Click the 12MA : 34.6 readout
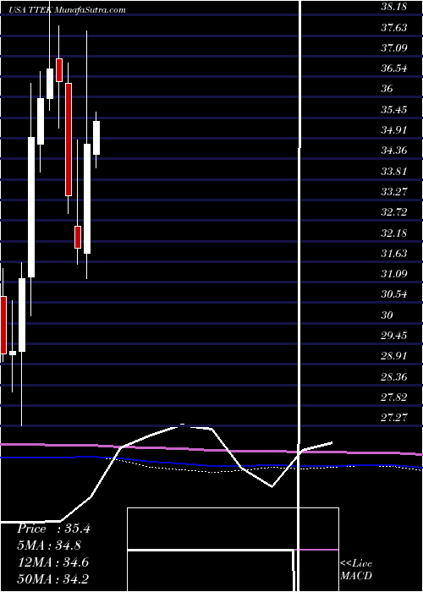Image resolution: width=423 pixels, height=592 pixels. [x=52, y=562]
